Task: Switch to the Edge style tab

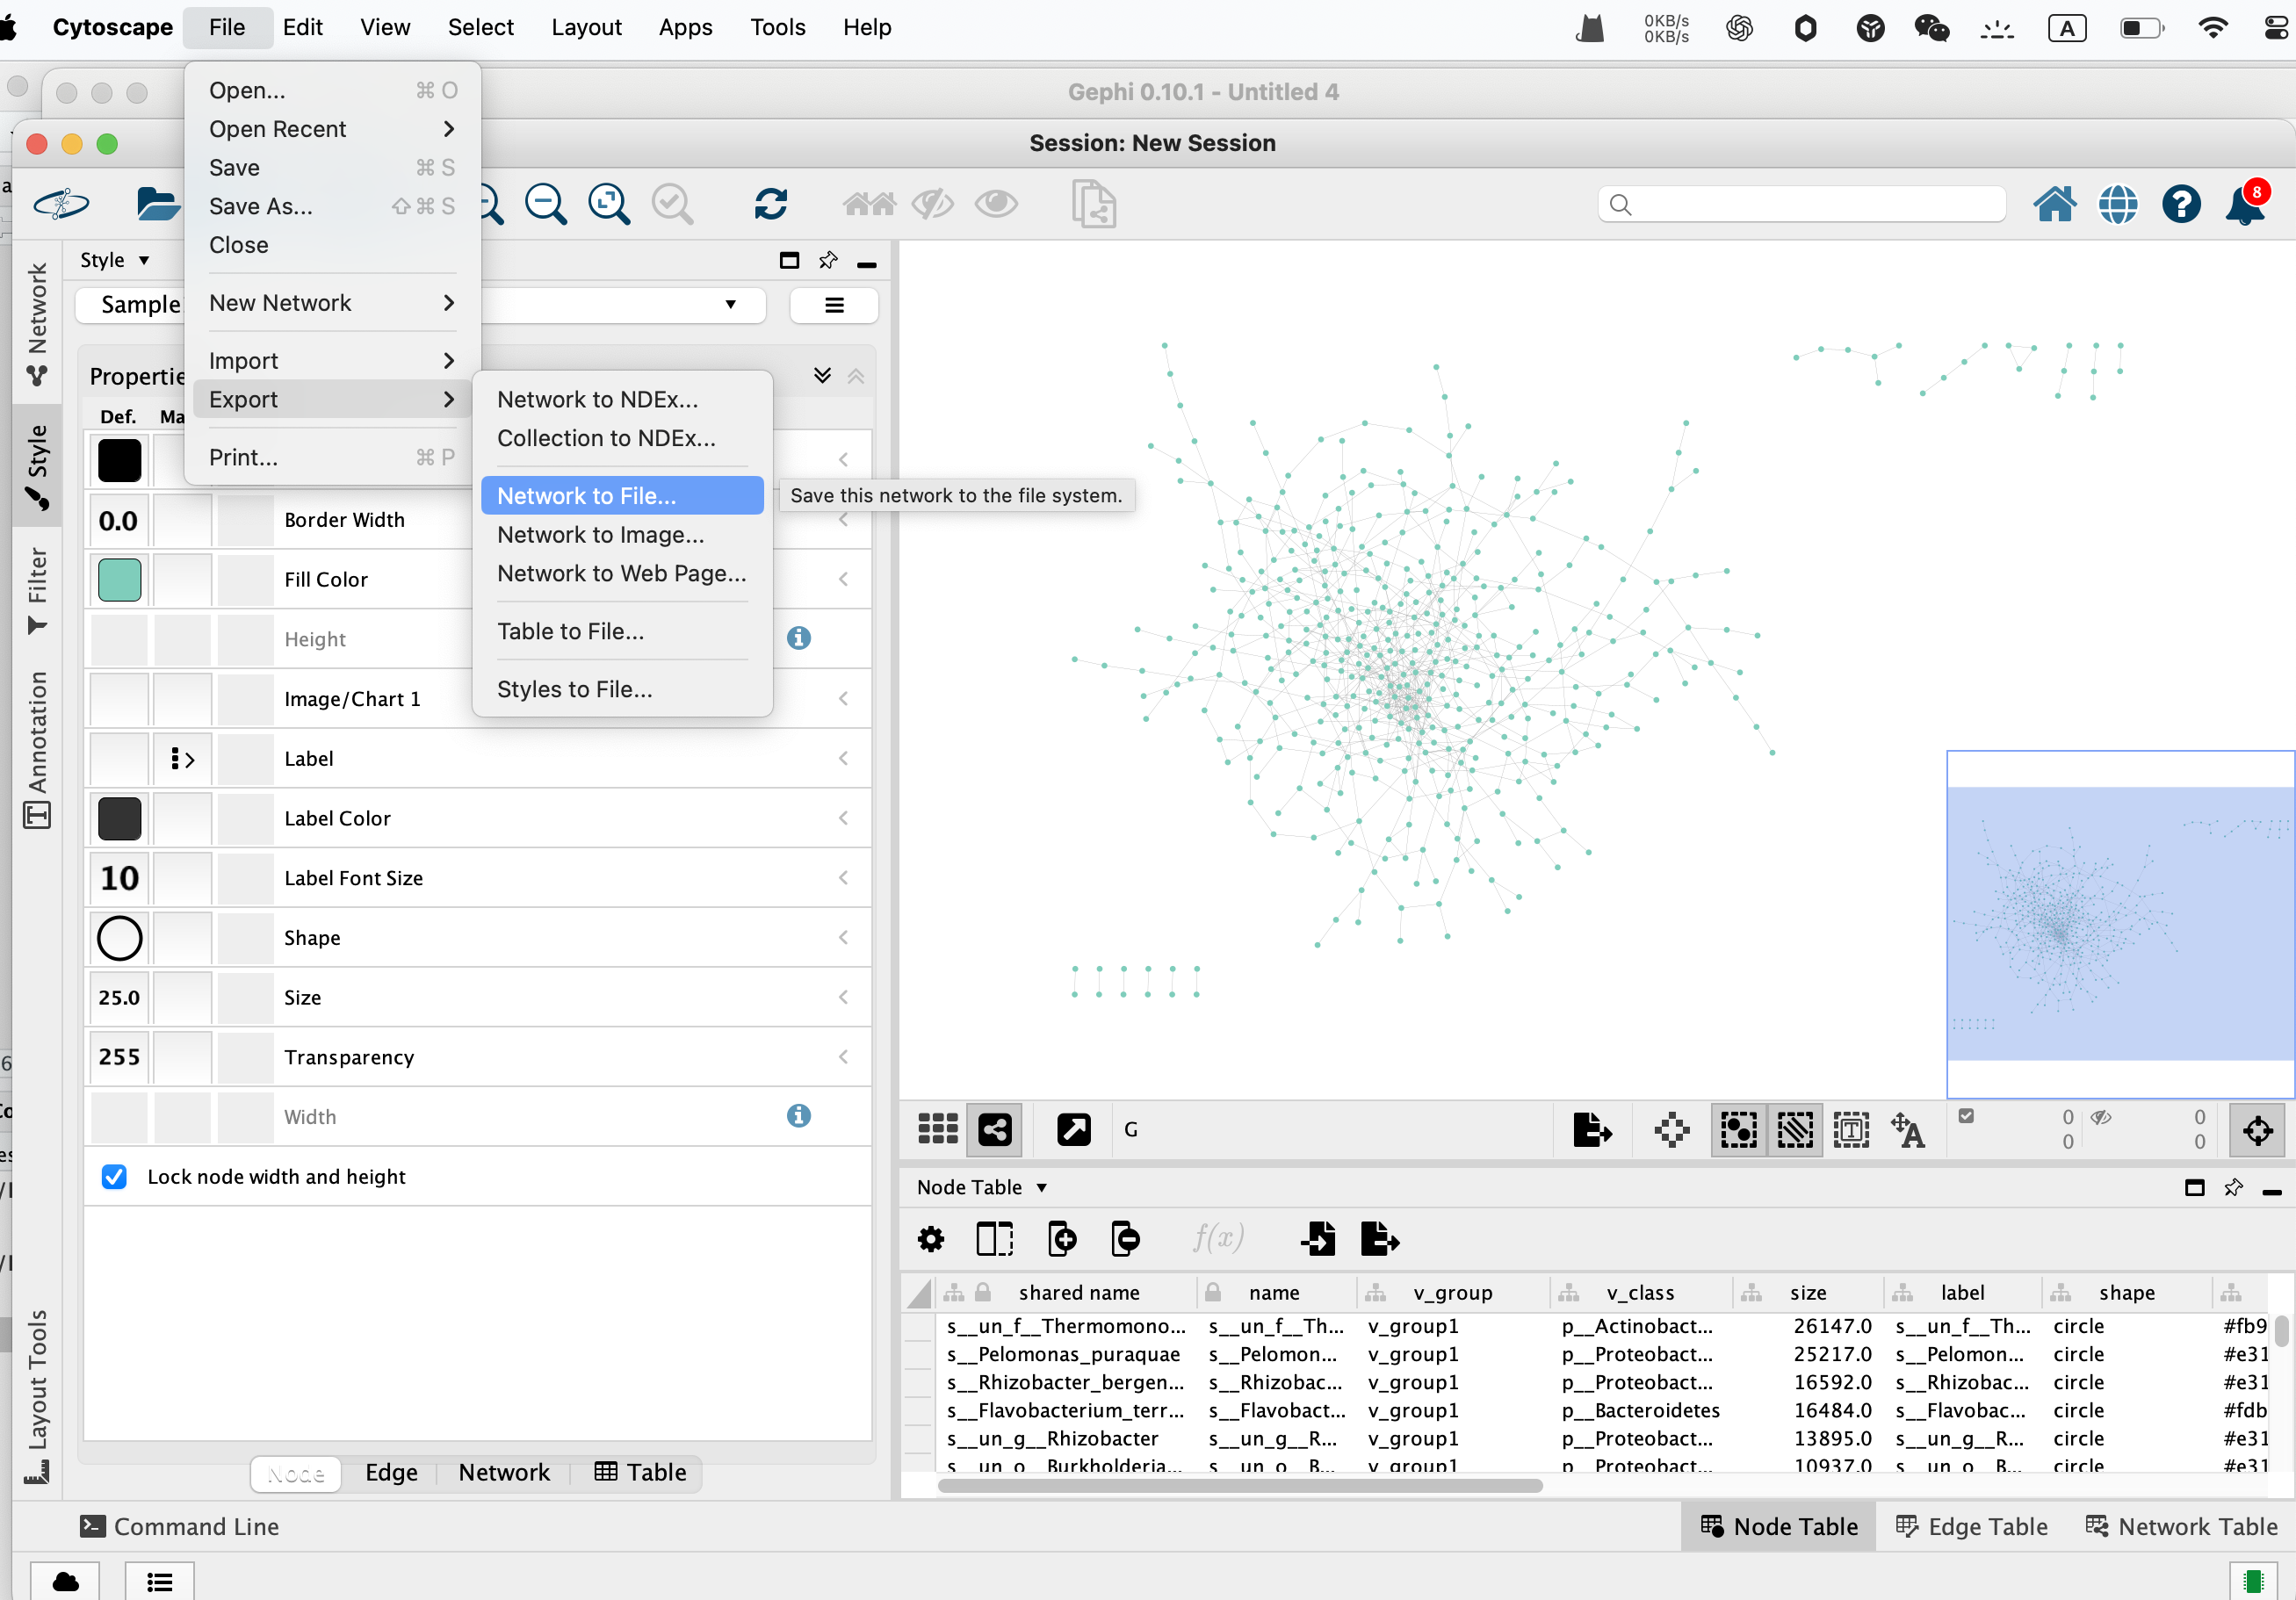Action: pyautogui.click(x=391, y=1472)
